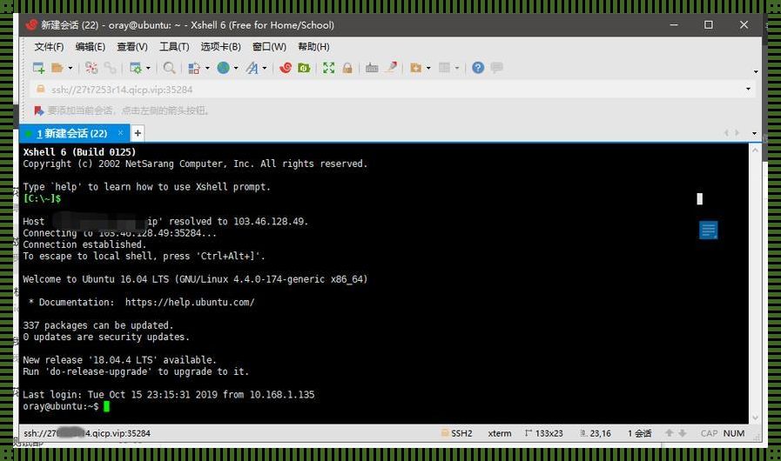Click the keyboard key mapping icon
781x461 pixels.
[372, 68]
